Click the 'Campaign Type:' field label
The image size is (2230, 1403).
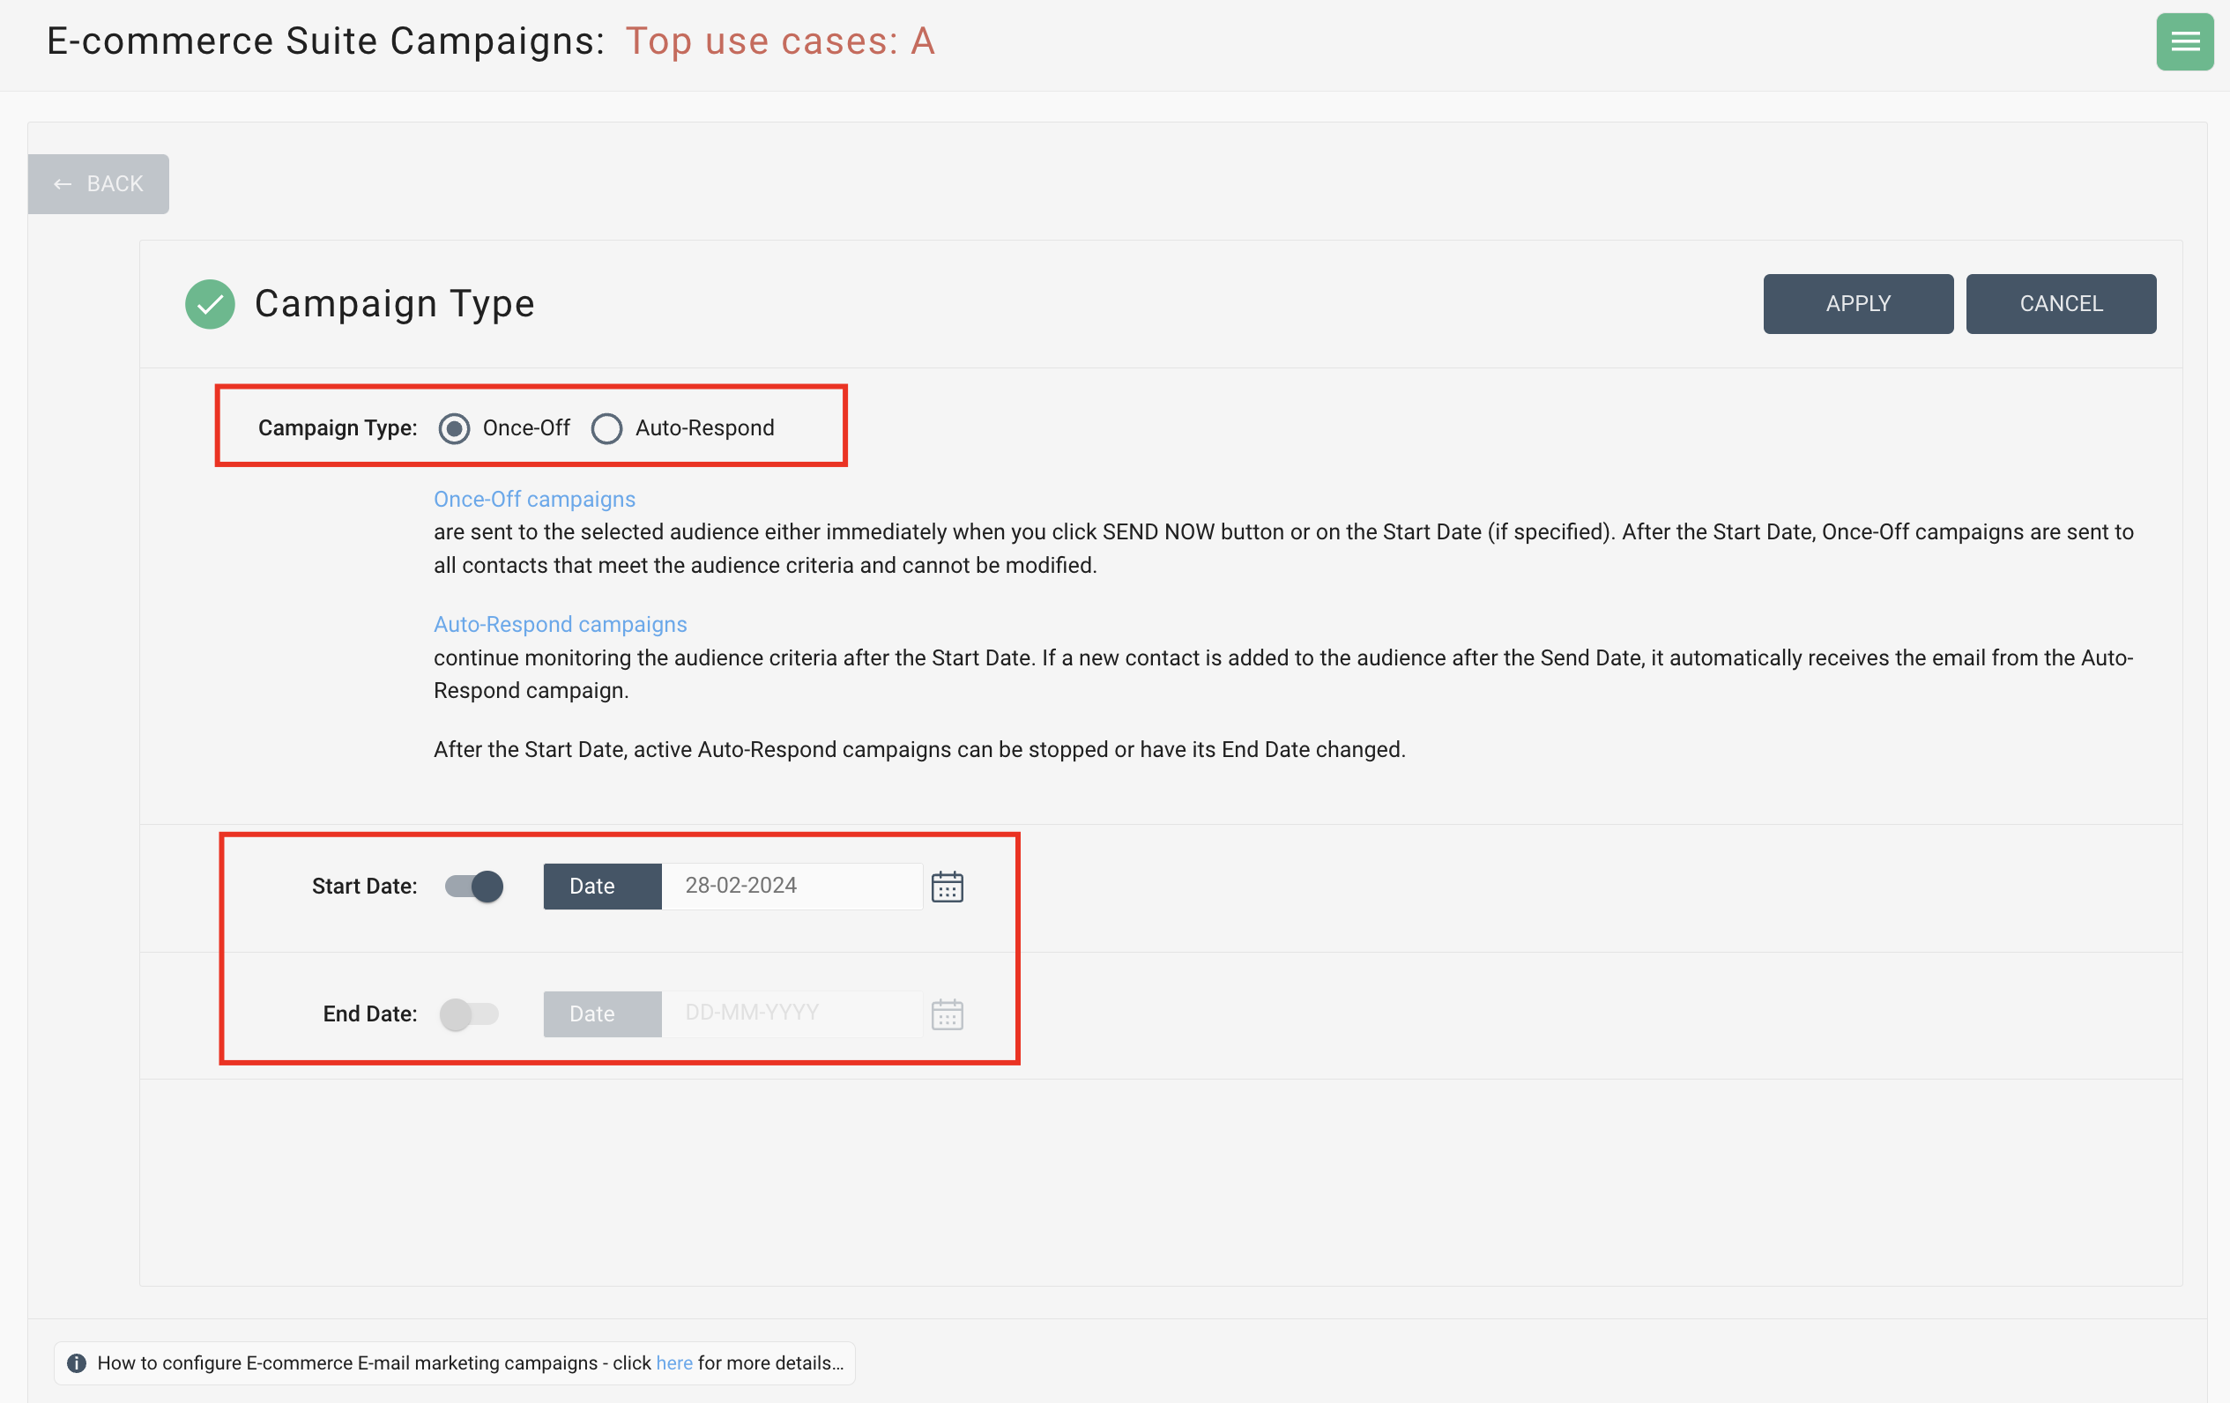click(337, 427)
